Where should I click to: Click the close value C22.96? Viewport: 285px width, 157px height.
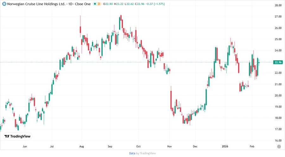(140, 4)
